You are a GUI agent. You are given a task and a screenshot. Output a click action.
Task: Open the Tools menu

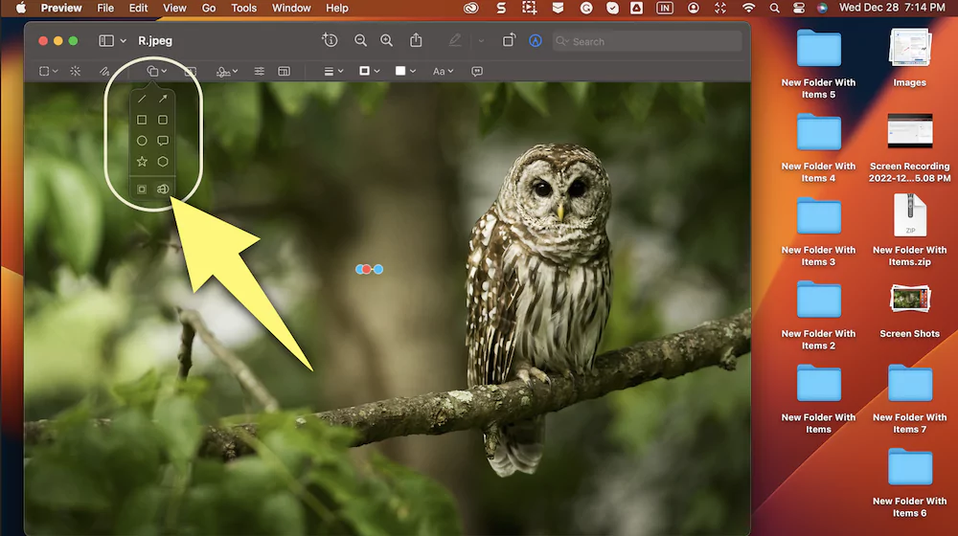pyautogui.click(x=243, y=8)
